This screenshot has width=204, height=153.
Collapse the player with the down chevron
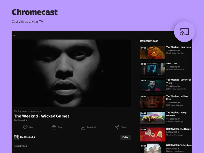(14, 35)
